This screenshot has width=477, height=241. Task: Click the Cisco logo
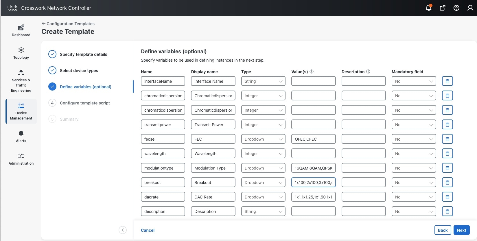(x=13, y=8)
